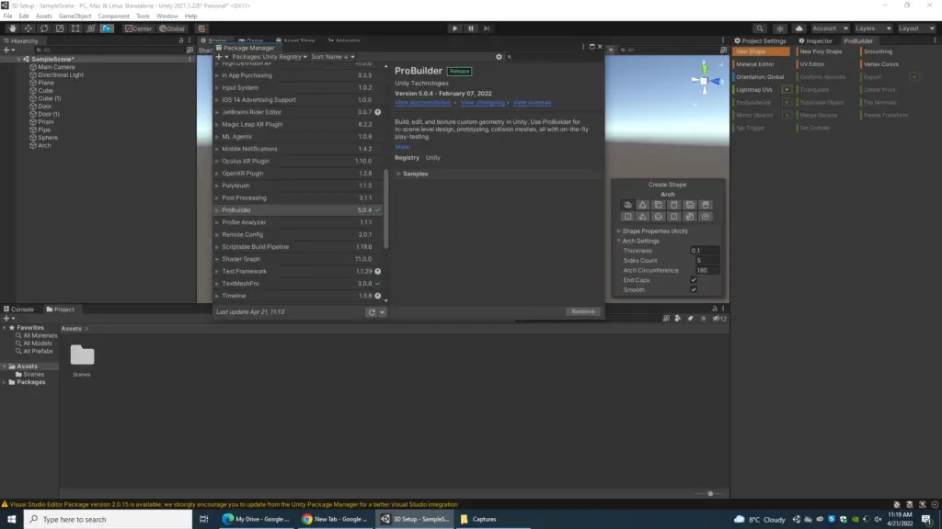Uncheck the Smooth checkbox
942x529 pixels.
(694, 290)
